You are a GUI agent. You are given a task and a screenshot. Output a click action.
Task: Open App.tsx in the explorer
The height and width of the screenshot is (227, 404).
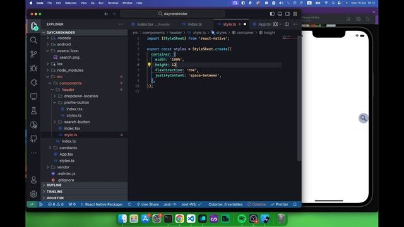[84, 154]
